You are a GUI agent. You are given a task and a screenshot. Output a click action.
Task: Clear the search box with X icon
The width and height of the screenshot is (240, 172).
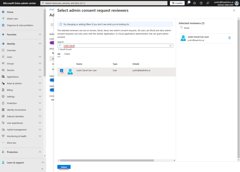170,46
